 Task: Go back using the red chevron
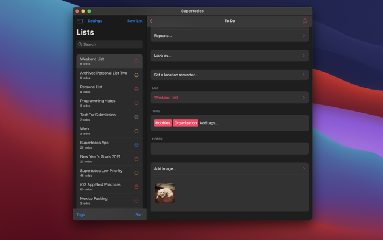151,21
